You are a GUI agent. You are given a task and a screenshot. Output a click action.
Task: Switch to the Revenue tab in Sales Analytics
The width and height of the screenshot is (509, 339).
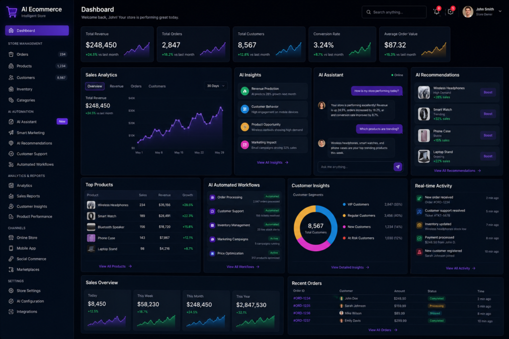pyautogui.click(x=116, y=86)
